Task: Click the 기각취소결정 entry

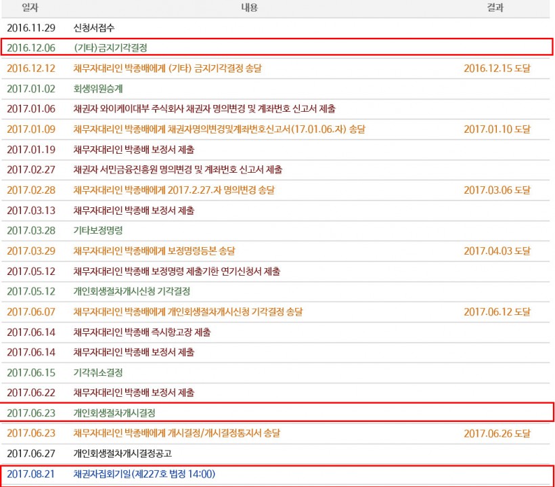Action: pyautogui.click(x=98, y=373)
